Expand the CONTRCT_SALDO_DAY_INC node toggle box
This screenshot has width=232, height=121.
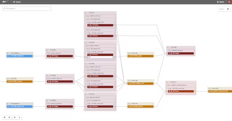pyautogui.click(x=210, y=91)
